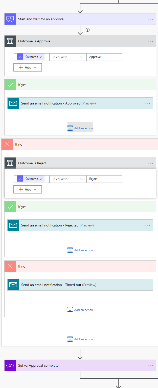Click the mail icon for Approved notification
Viewport: 158px width, 388px height.
tap(13, 103)
